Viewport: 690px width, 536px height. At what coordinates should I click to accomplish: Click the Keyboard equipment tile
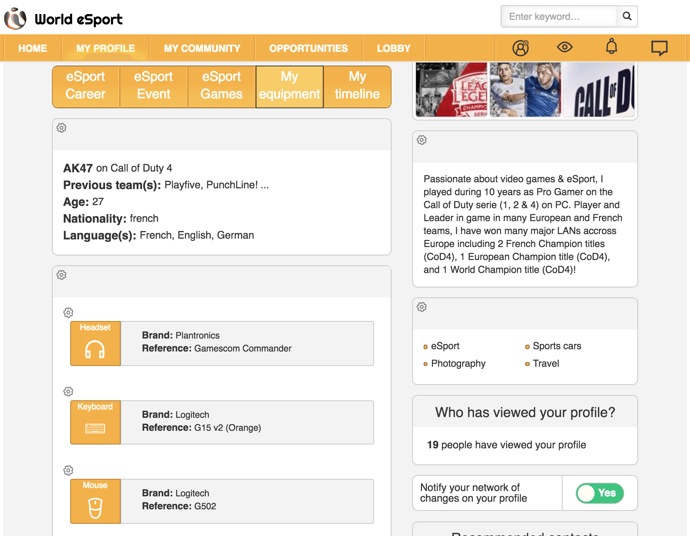(95, 422)
